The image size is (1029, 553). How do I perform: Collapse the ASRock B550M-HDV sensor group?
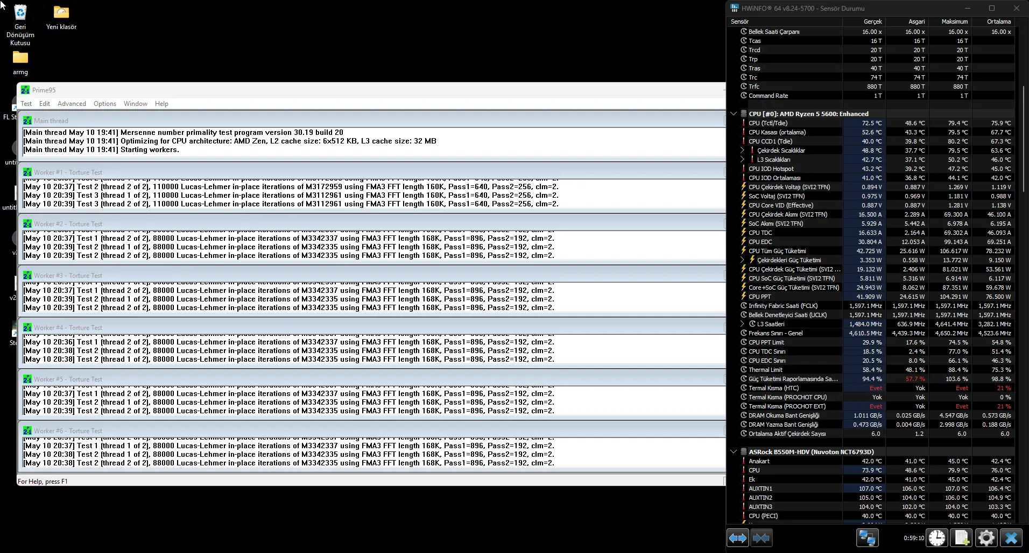(734, 452)
